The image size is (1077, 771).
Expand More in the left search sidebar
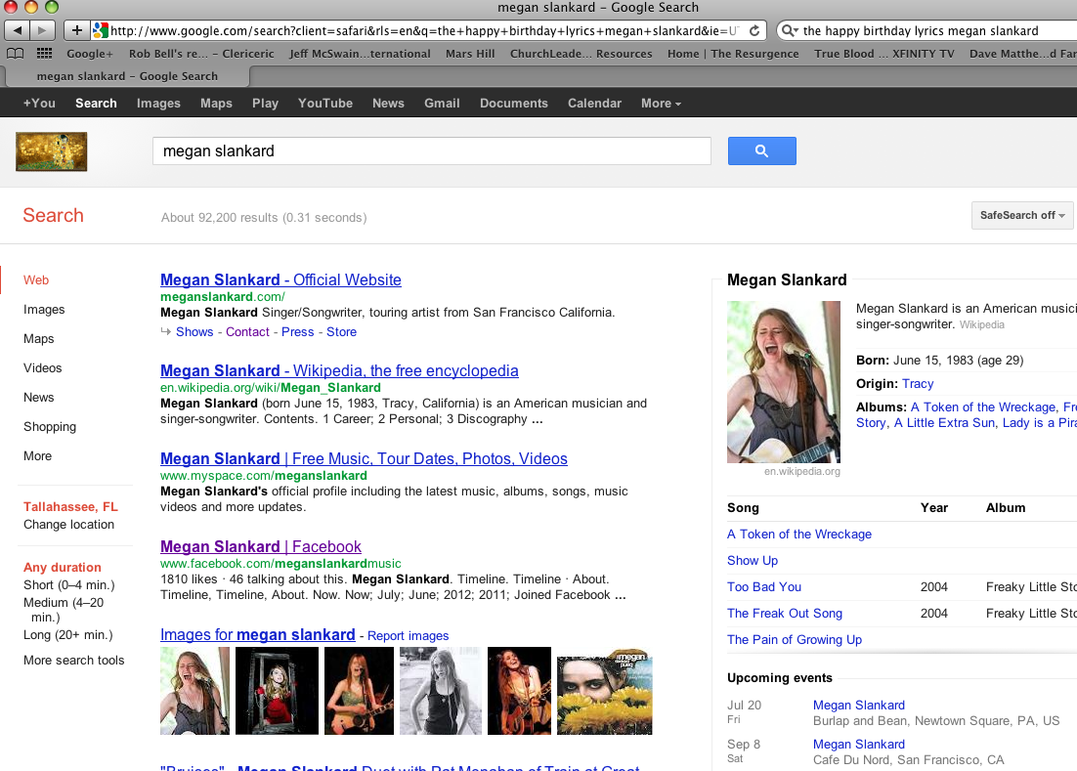[38, 455]
